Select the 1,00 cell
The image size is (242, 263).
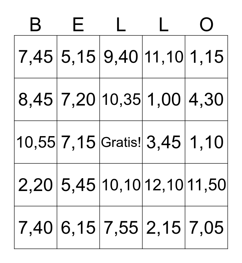point(164,99)
